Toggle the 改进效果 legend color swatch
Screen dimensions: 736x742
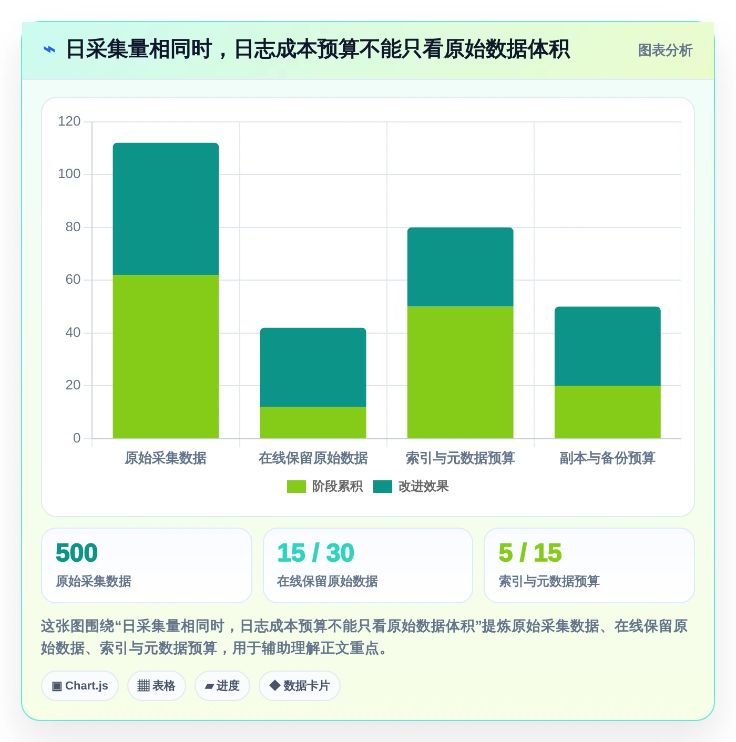click(383, 487)
